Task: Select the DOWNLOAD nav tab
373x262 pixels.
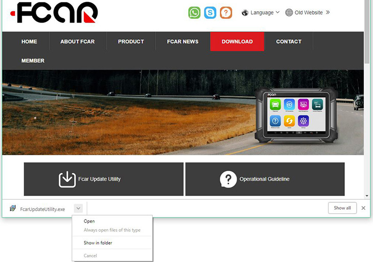Action: [237, 41]
